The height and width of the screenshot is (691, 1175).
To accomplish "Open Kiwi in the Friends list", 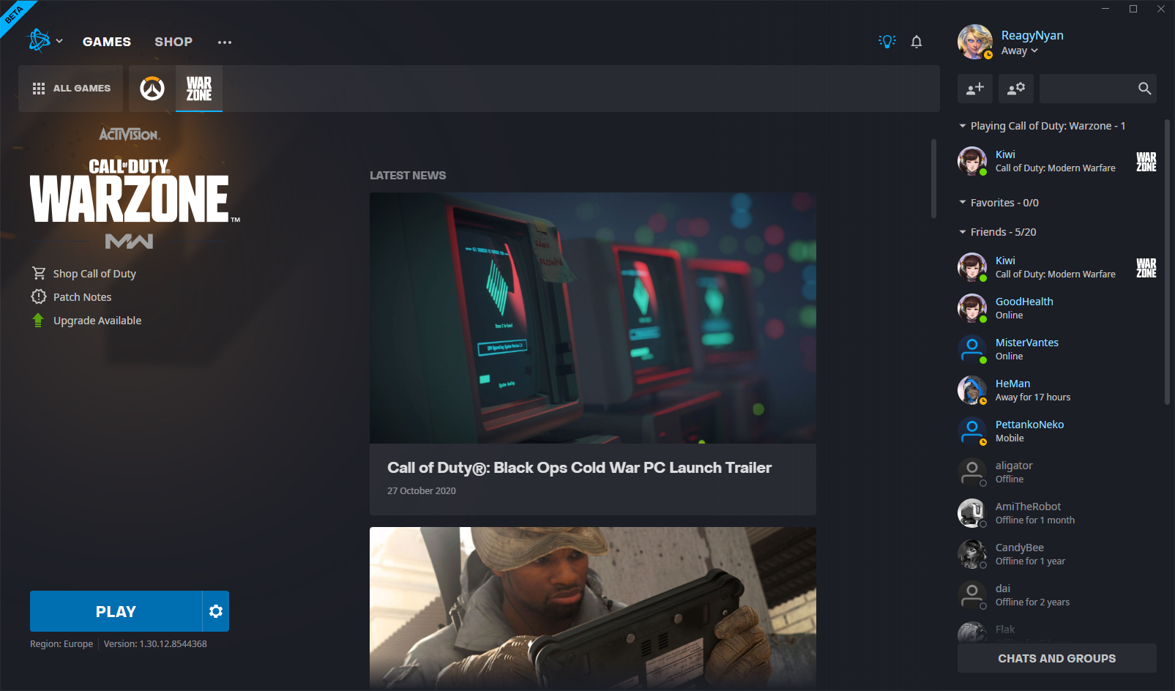I will (x=1057, y=267).
